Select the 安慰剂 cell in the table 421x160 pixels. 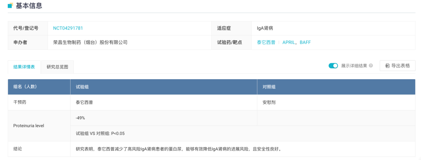click(269, 102)
